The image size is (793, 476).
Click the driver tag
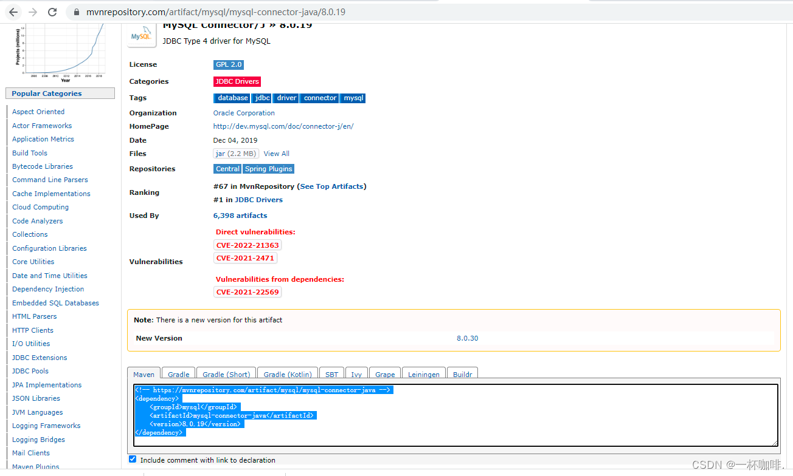tap(286, 98)
